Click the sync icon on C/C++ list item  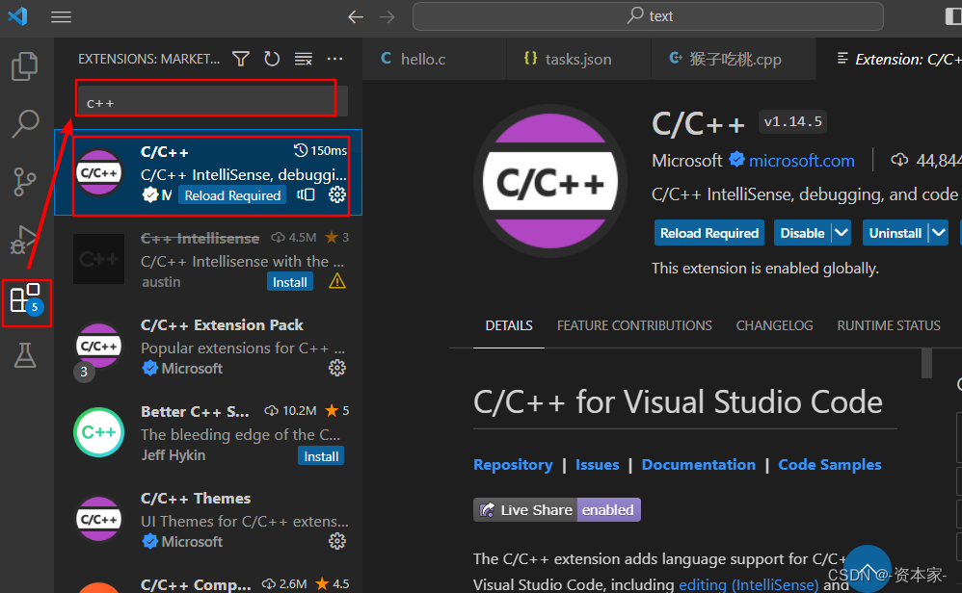tap(307, 194)
